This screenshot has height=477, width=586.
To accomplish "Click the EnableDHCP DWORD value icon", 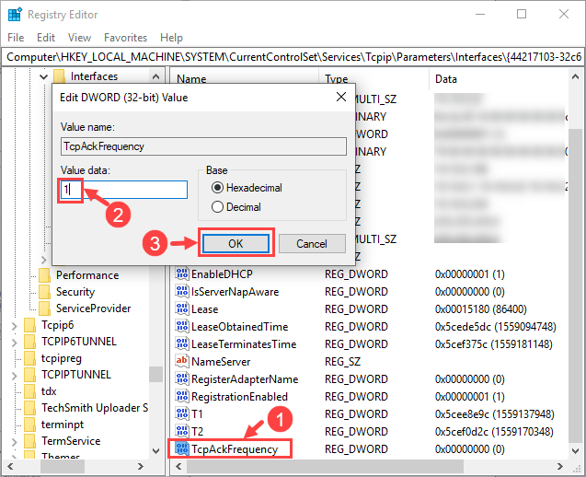I will (x=182, y=273).
